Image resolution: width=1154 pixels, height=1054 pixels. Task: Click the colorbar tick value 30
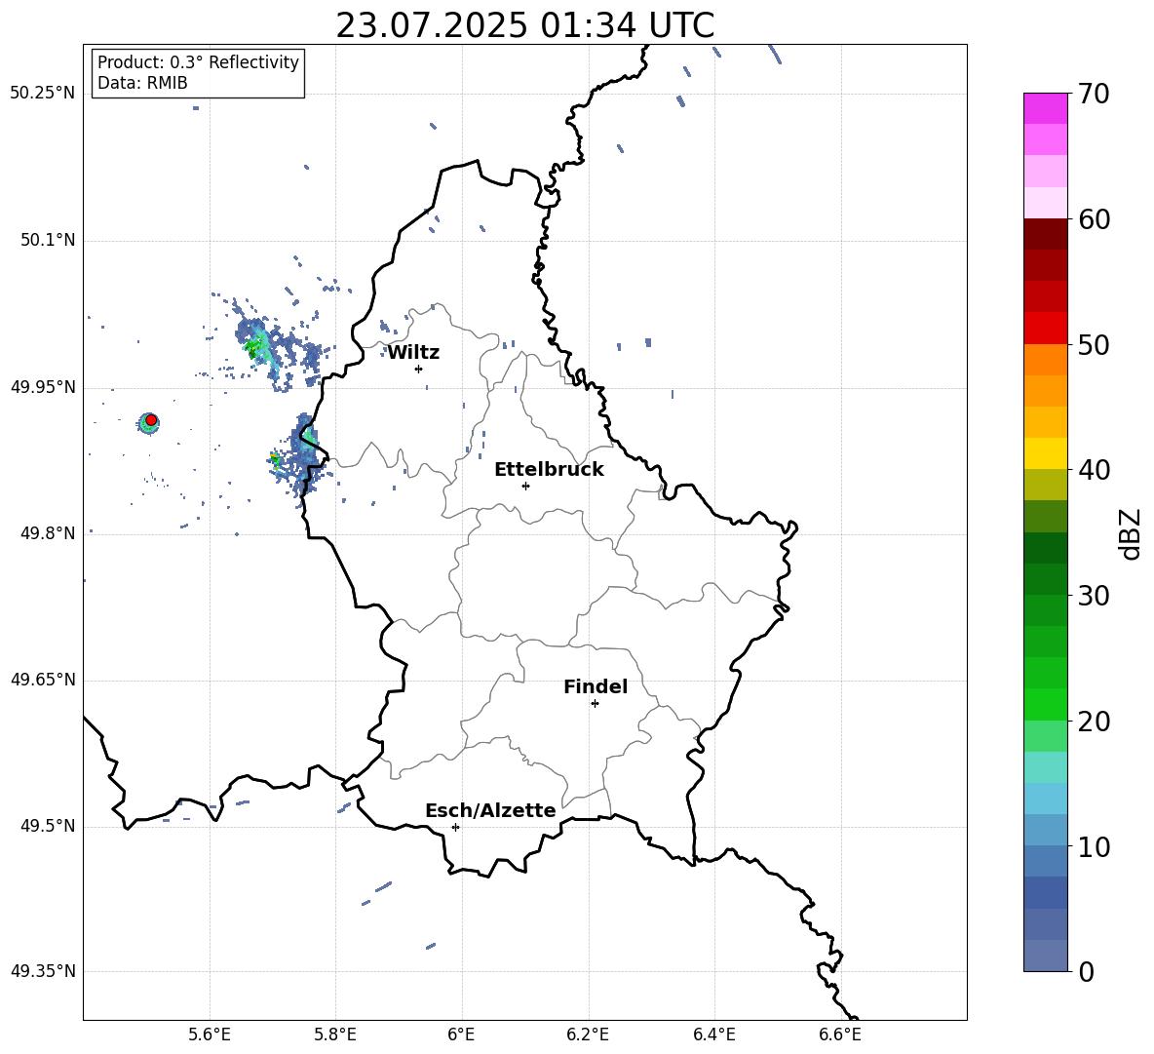point(1095,596)
